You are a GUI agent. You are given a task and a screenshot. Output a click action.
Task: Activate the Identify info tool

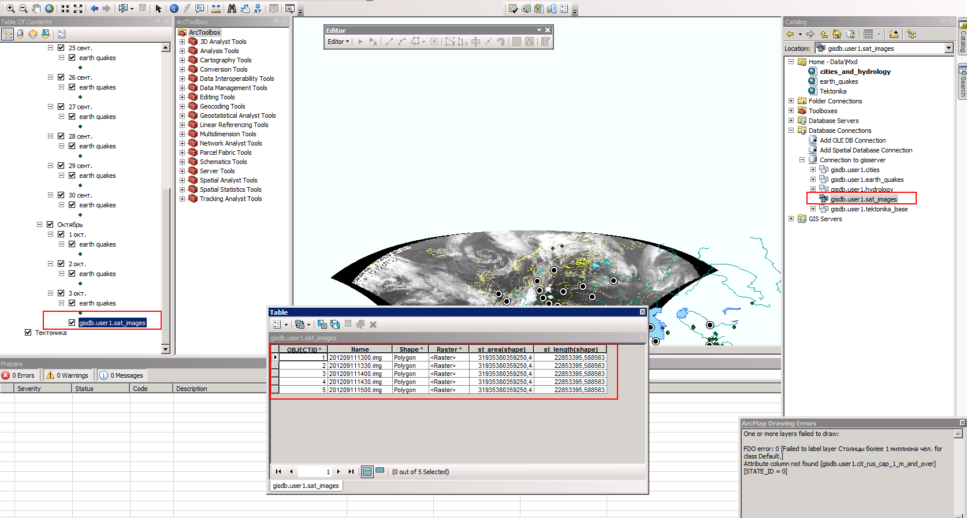174,8
